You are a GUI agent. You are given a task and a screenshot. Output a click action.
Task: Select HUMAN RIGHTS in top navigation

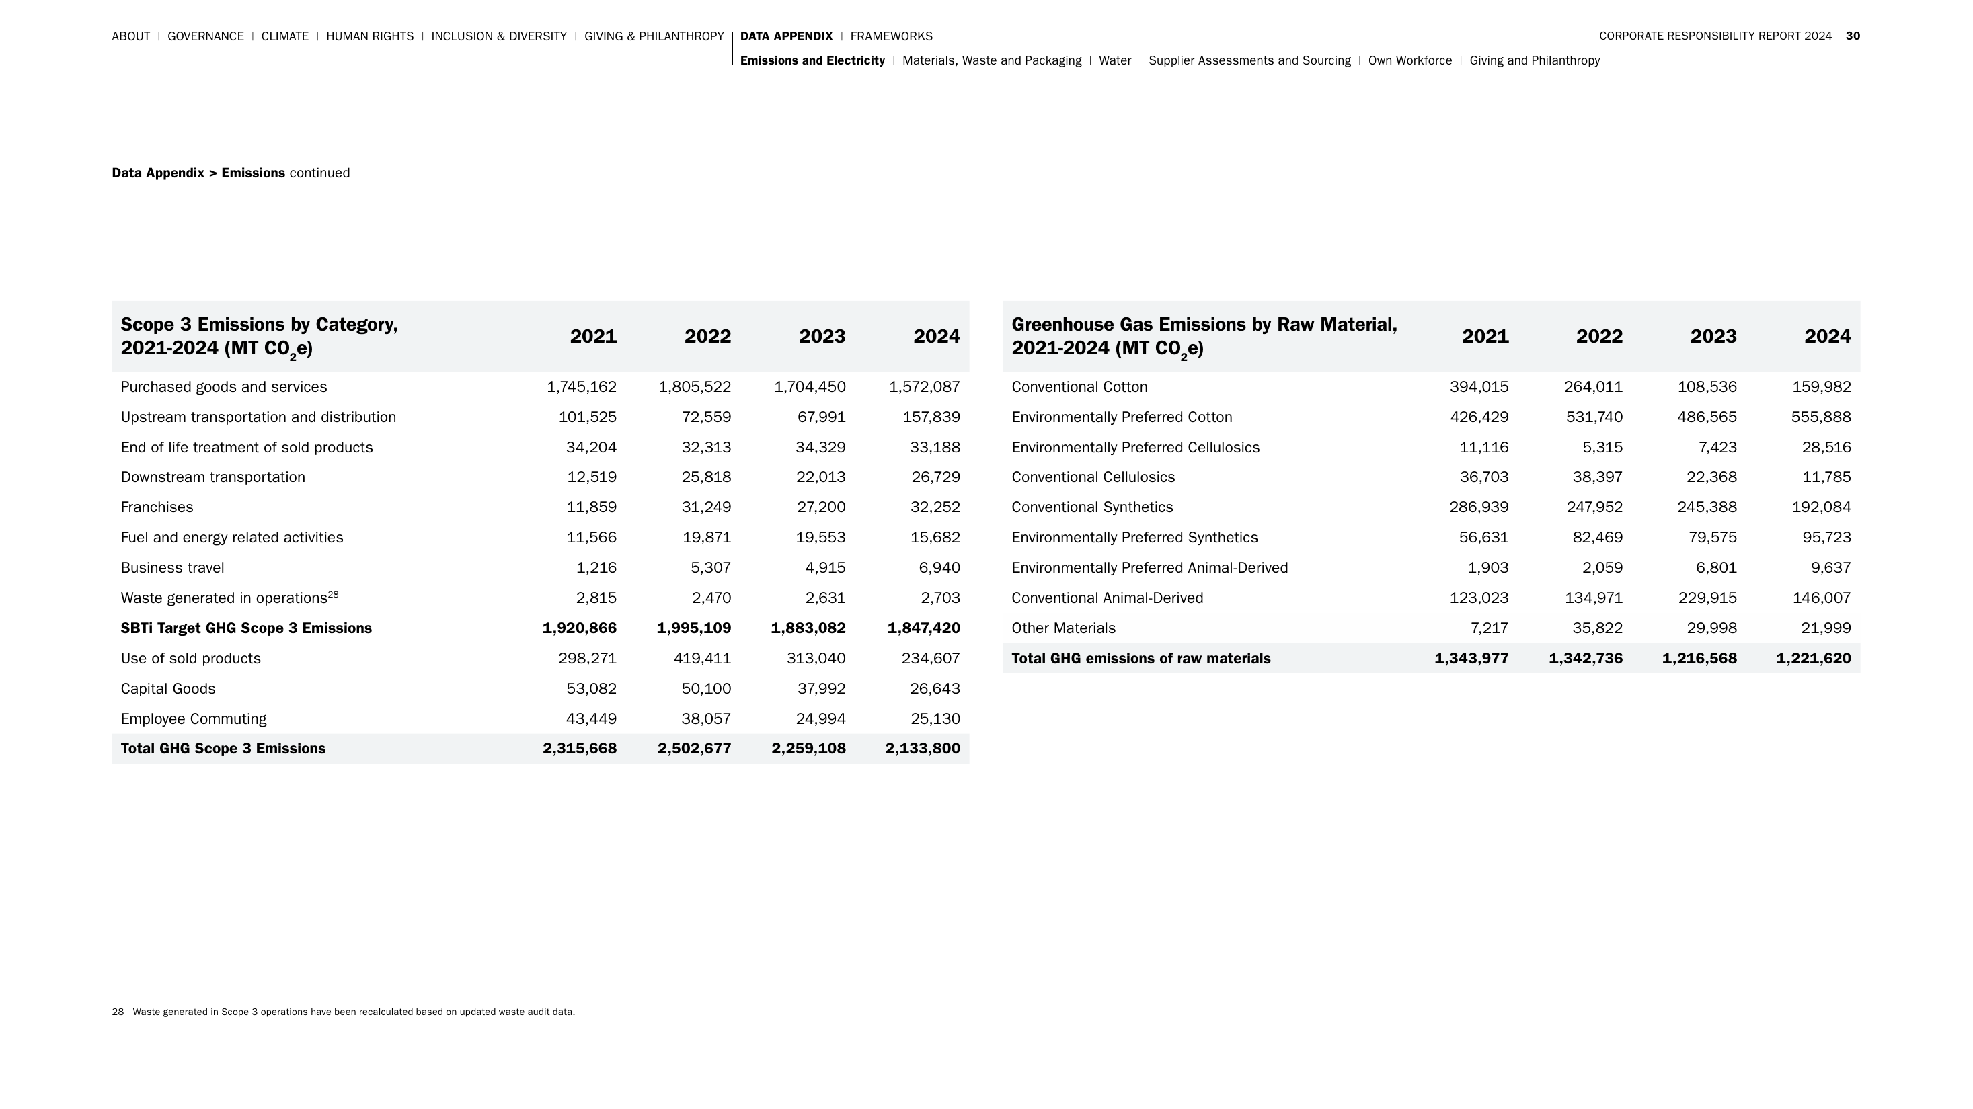pos(370,36)
